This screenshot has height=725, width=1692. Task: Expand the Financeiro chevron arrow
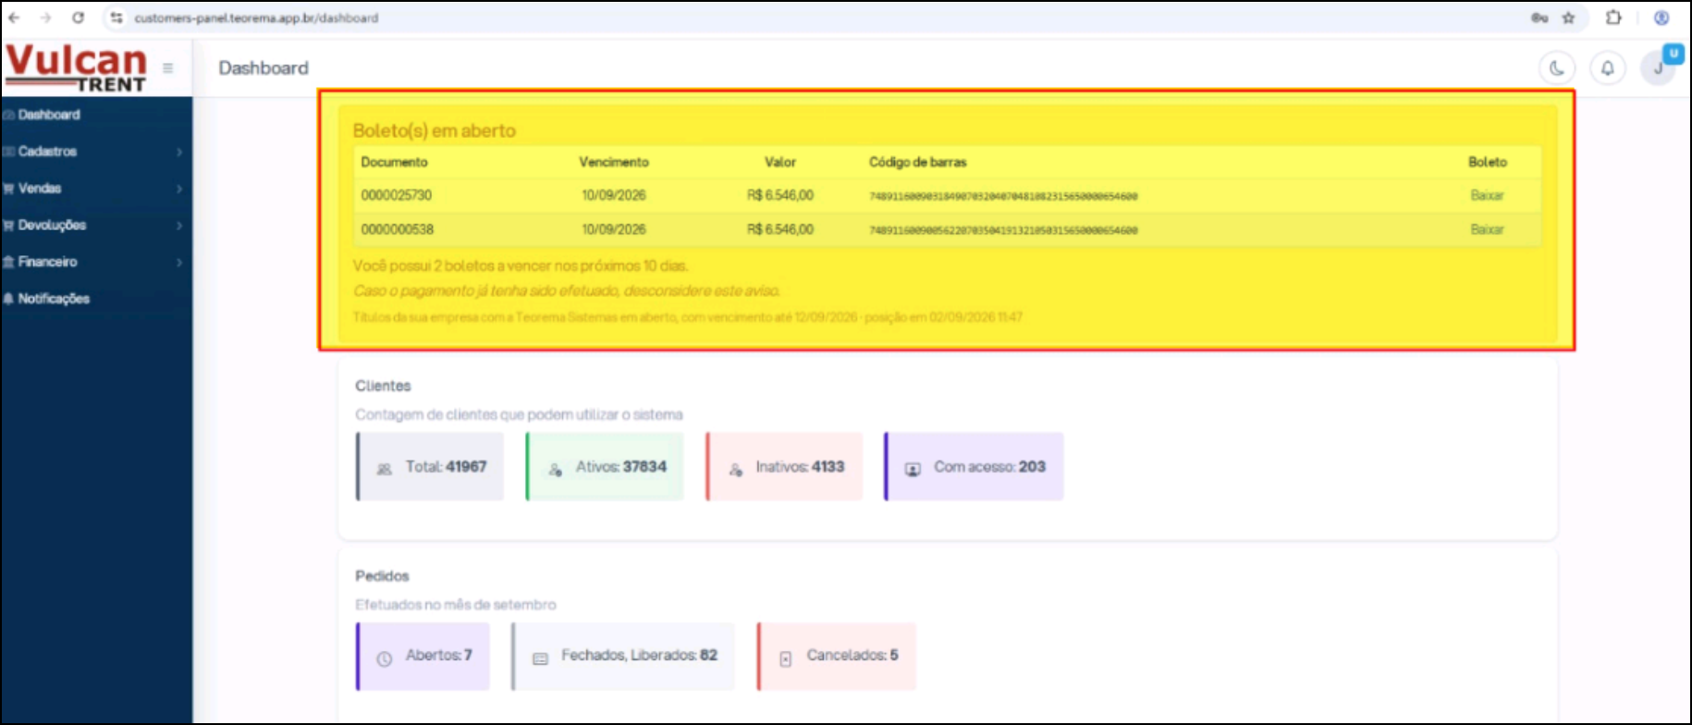click(179, 263)
